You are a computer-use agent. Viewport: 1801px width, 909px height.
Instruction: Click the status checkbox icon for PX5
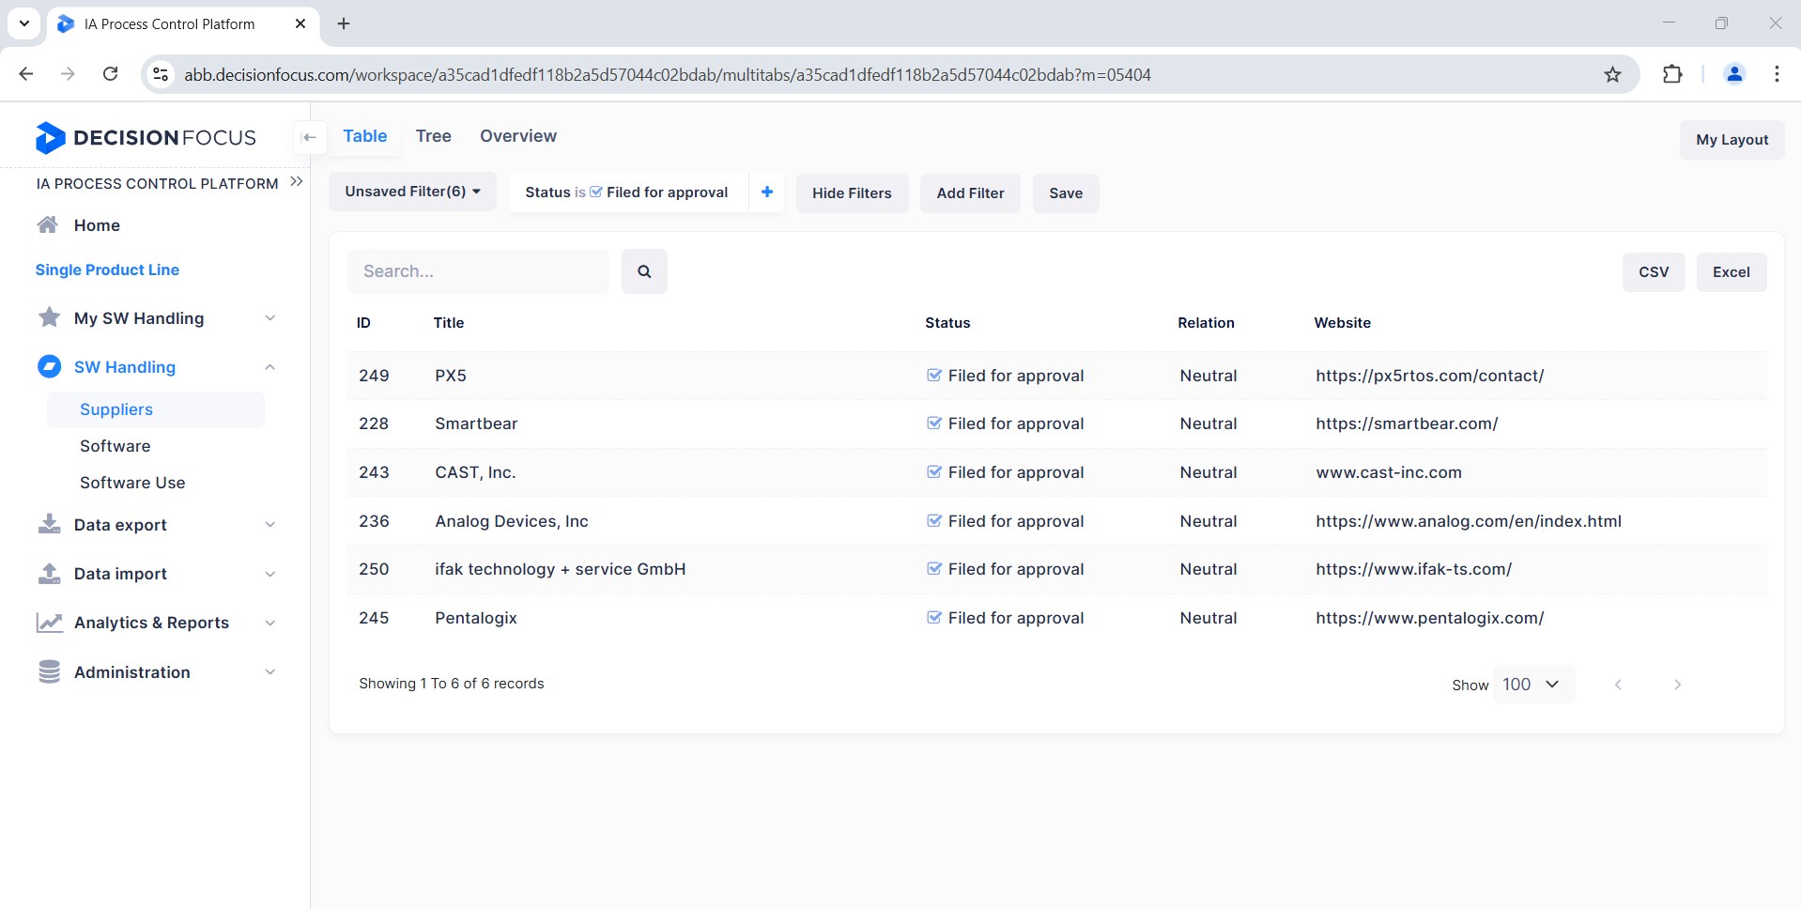[x=934, y=375]
